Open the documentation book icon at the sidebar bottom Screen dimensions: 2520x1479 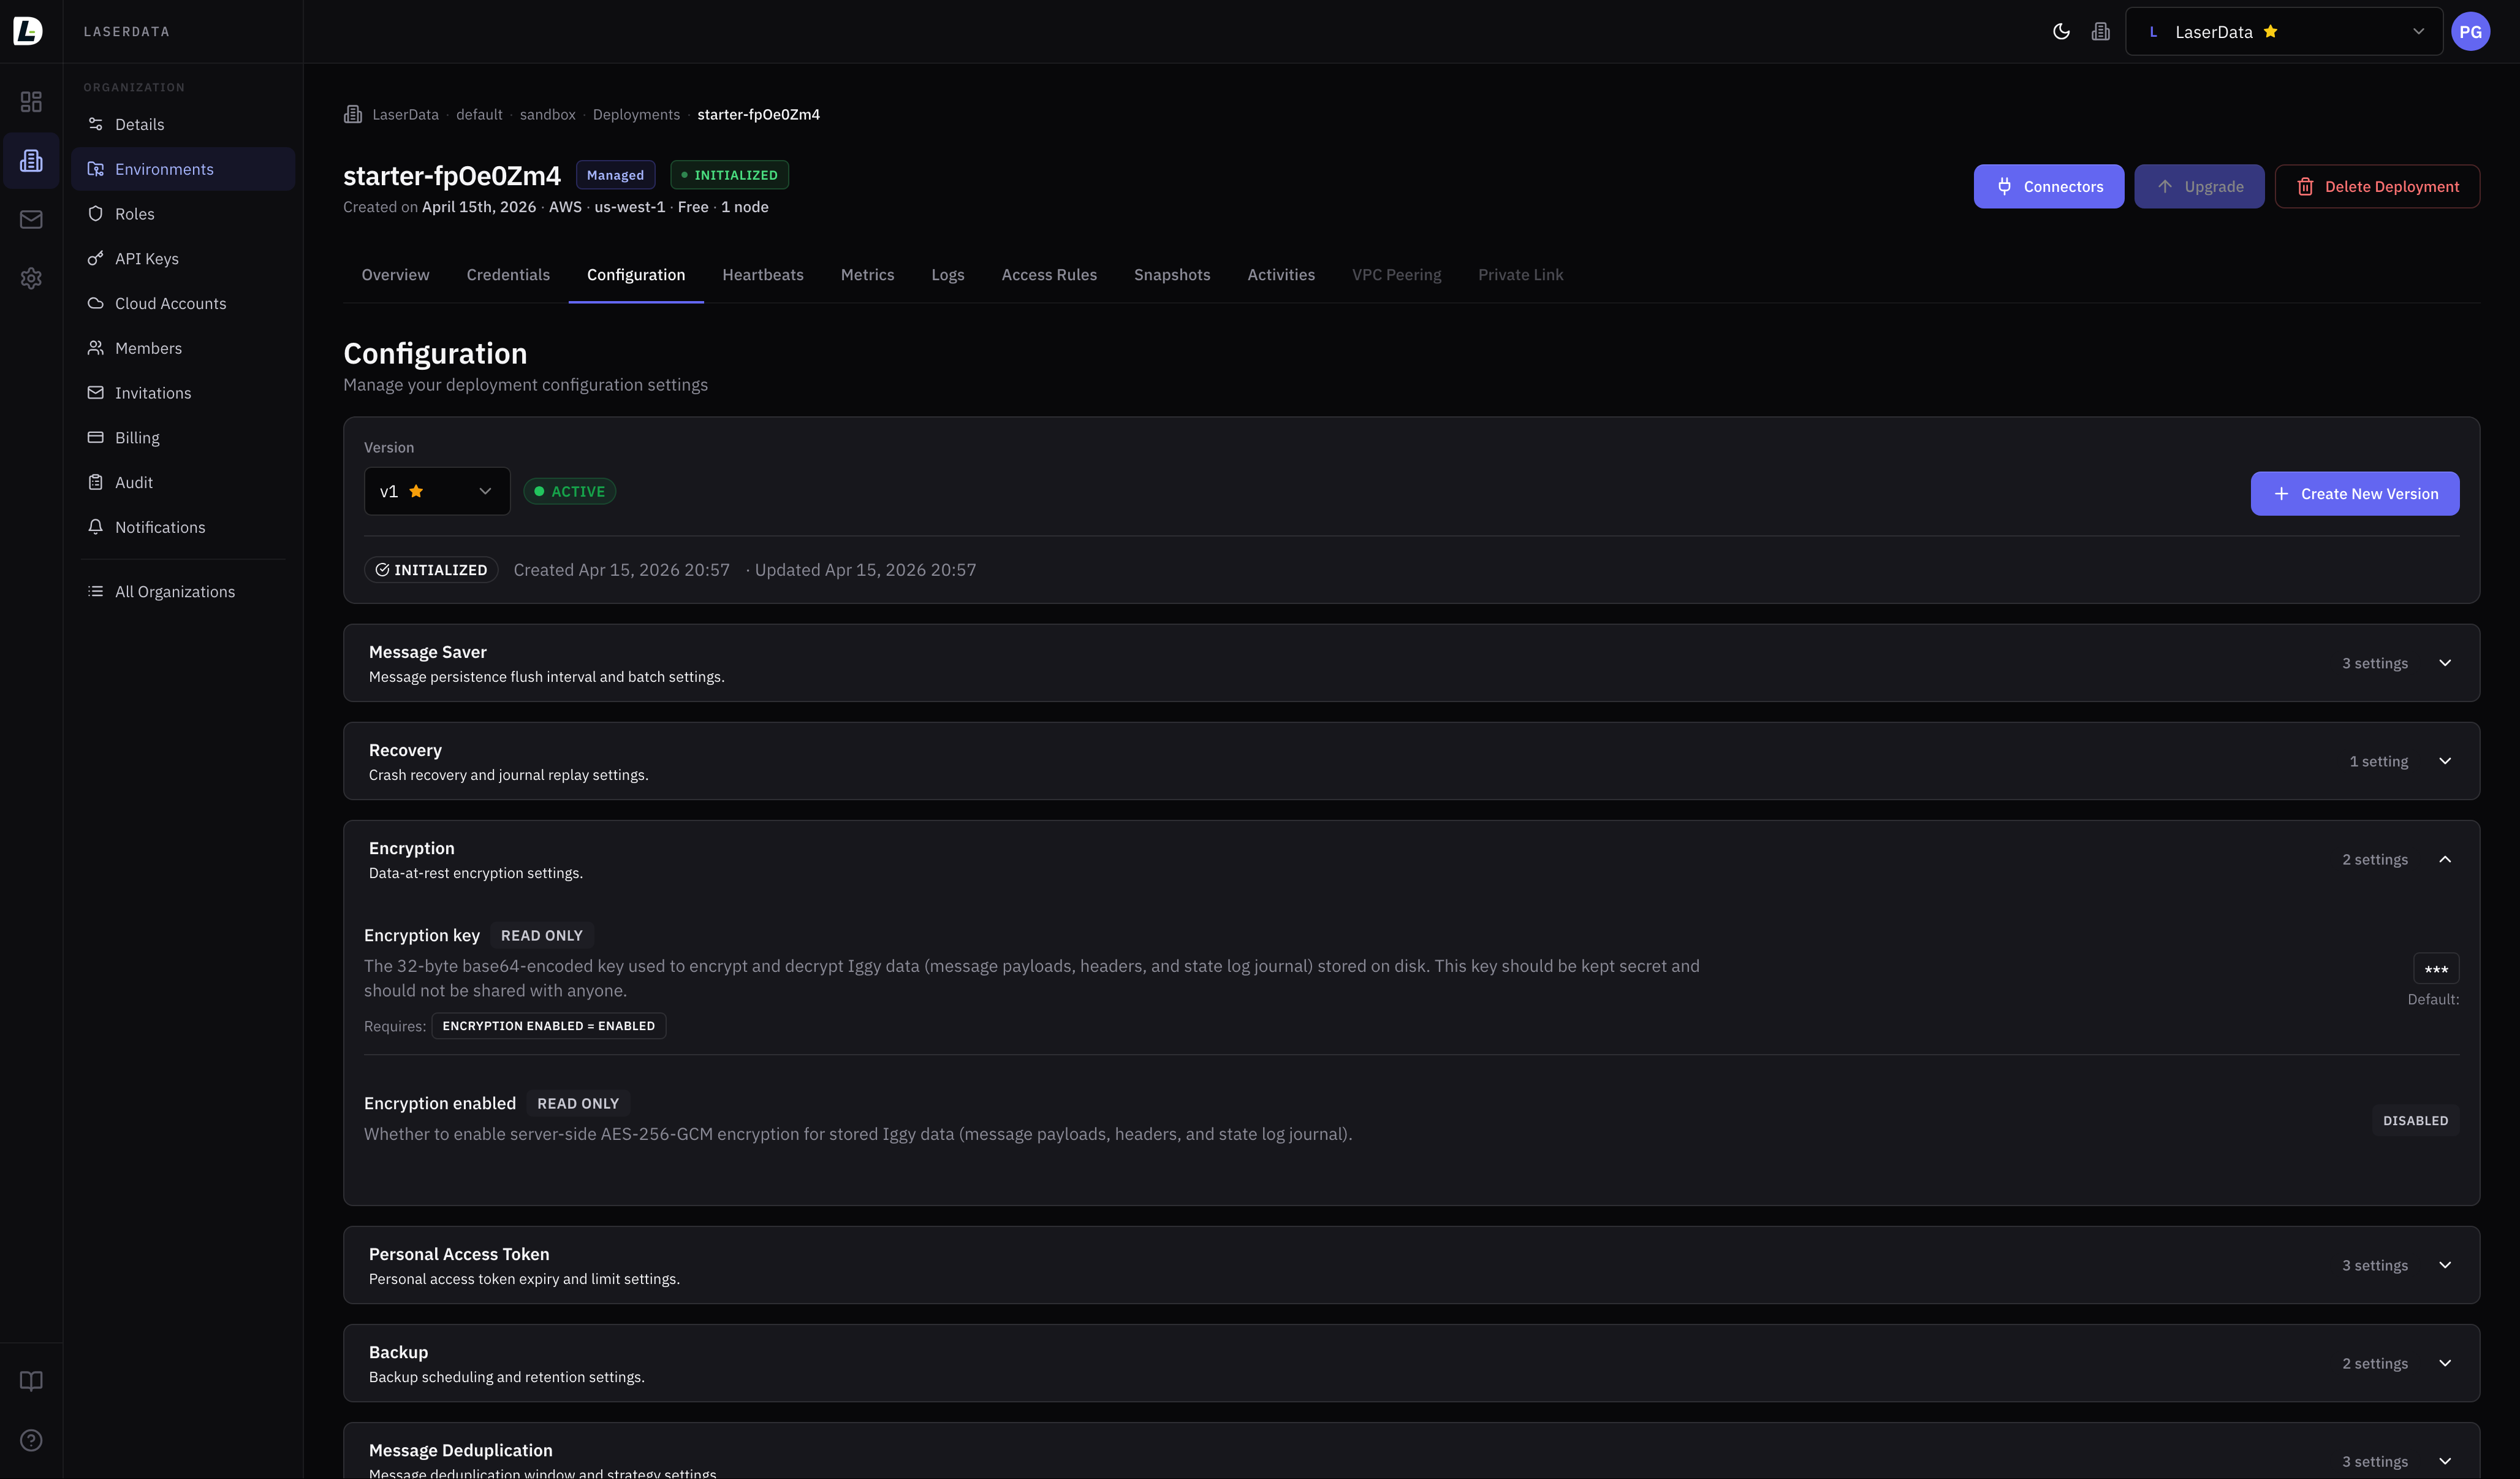pyautogui.click(x=31, y=1381)
